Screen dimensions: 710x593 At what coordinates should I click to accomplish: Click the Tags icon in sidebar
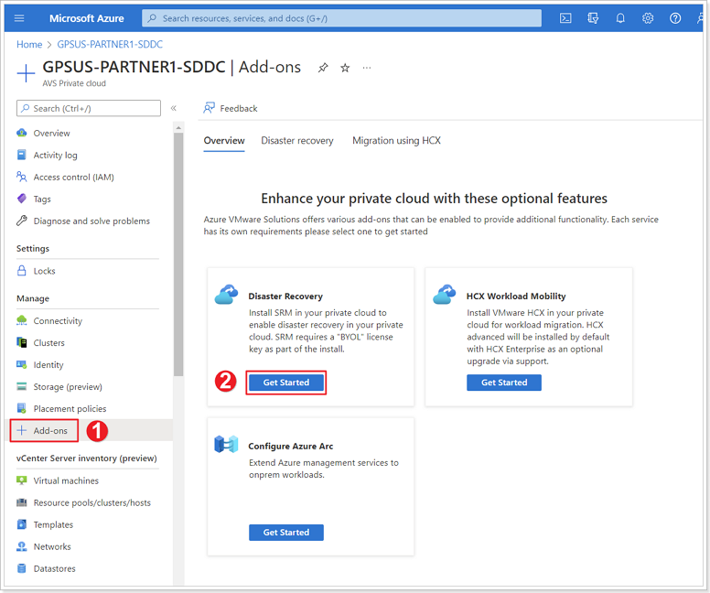pos(22,199)
